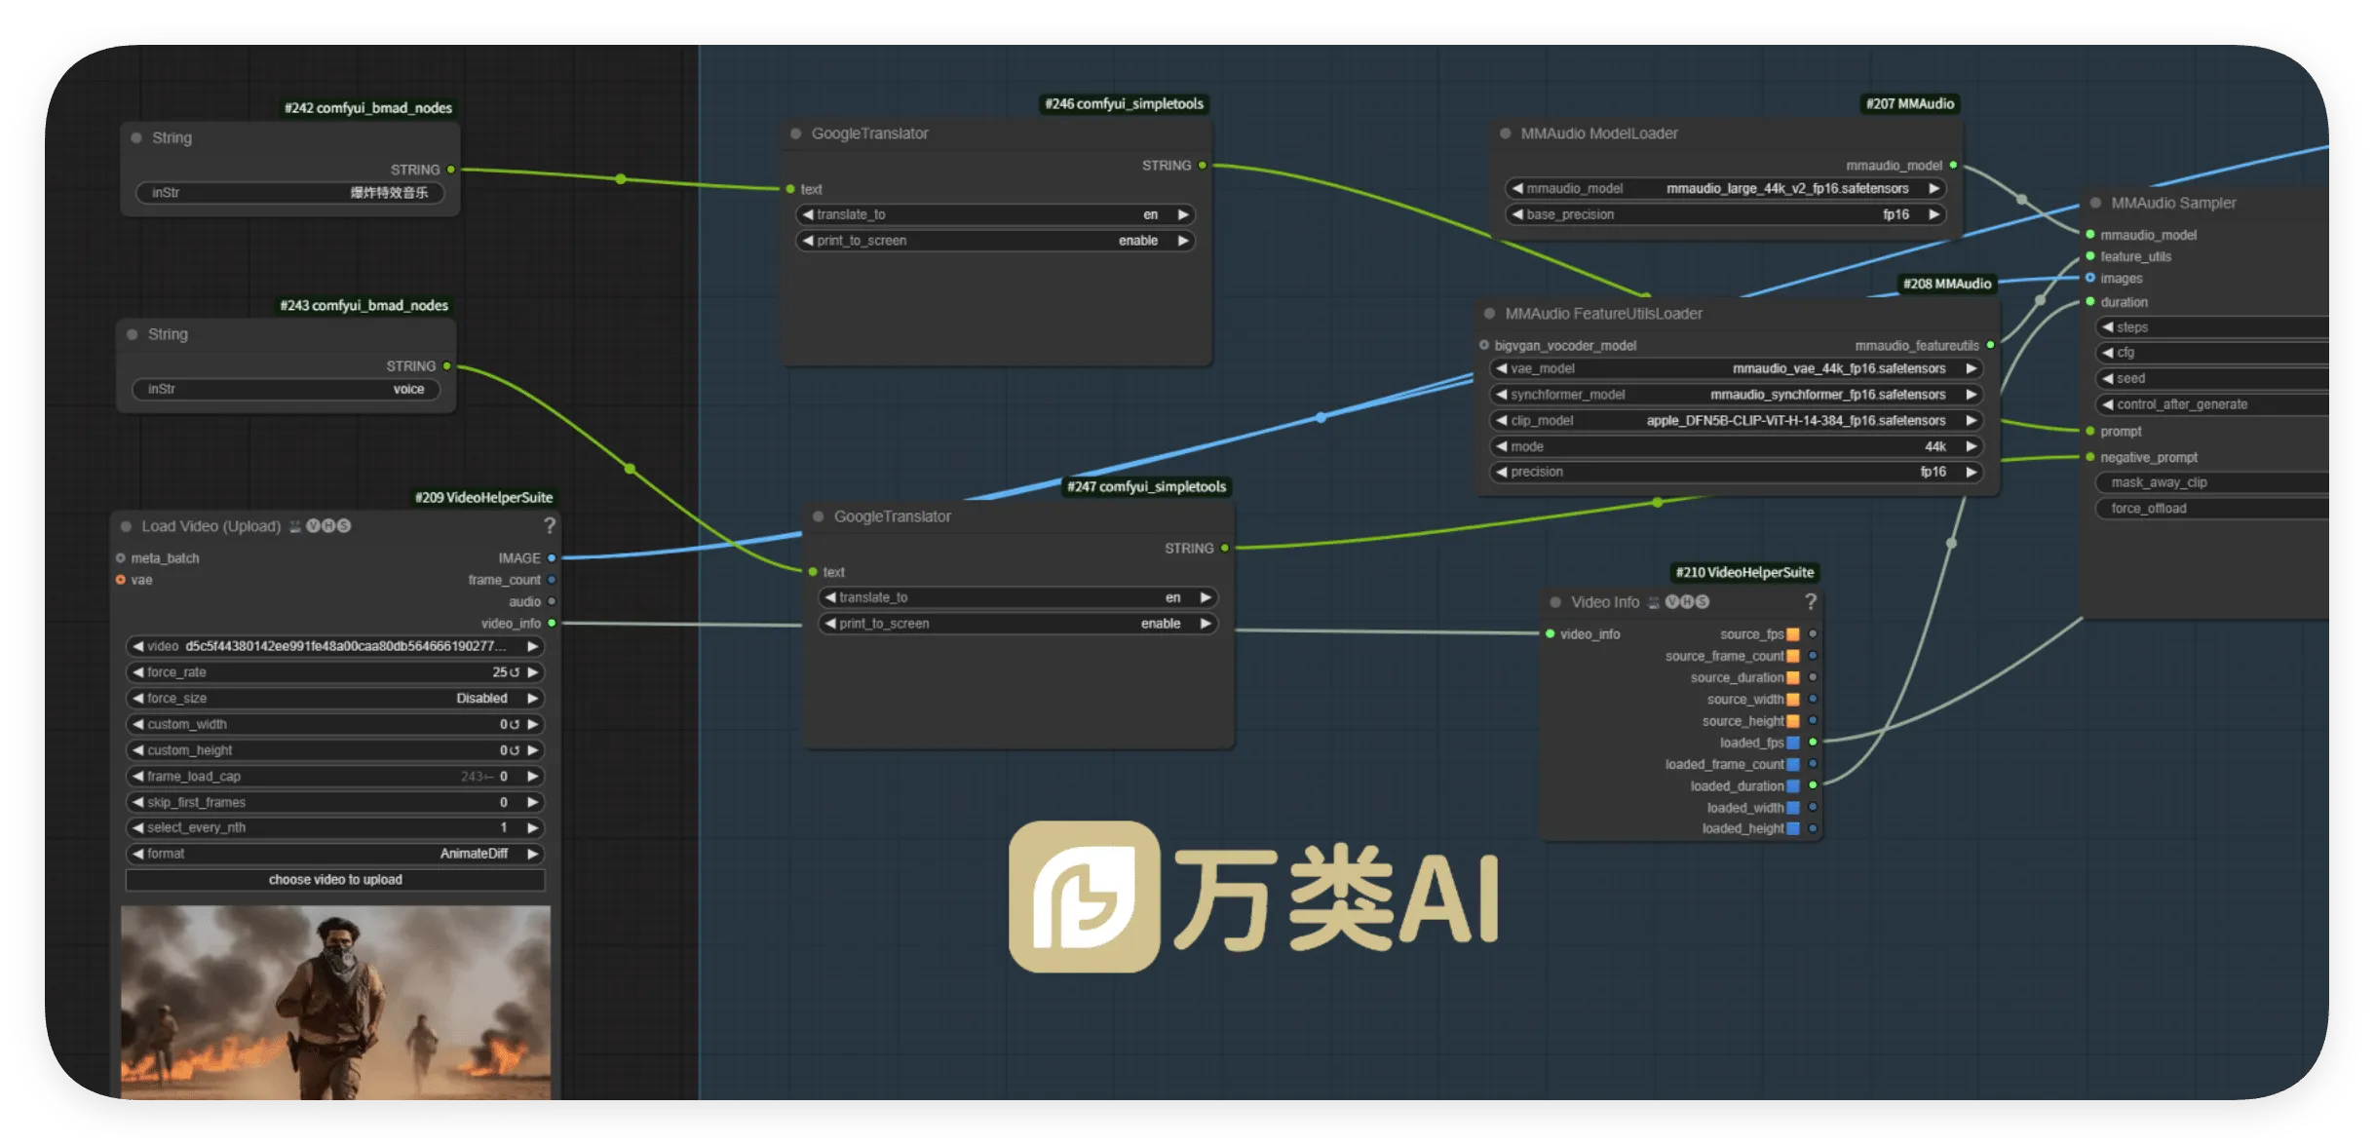The image size is (2374, 1145).
Task: Click the control_after_generate left arrow
Action: 2108,404
